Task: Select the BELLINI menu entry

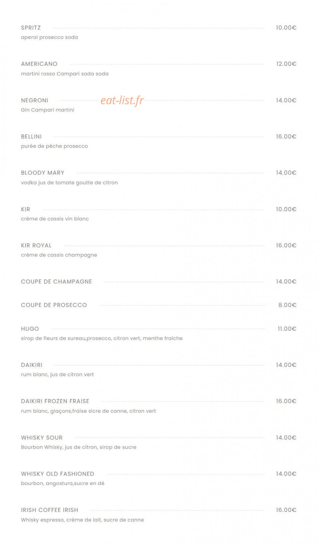Action: [31, 137]
